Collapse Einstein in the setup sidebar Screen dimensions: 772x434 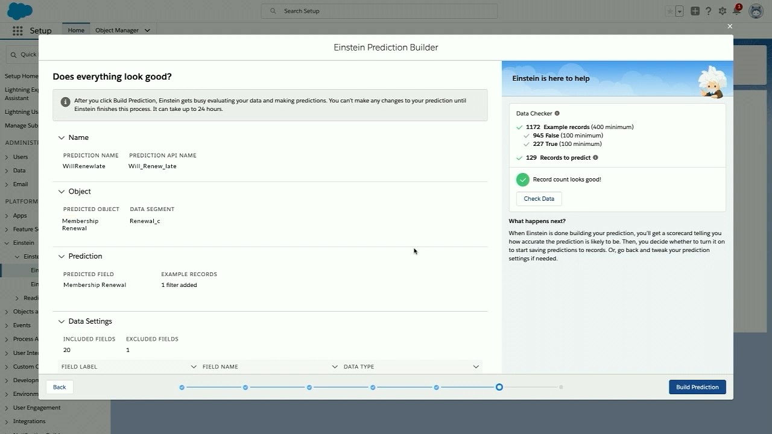7,243
